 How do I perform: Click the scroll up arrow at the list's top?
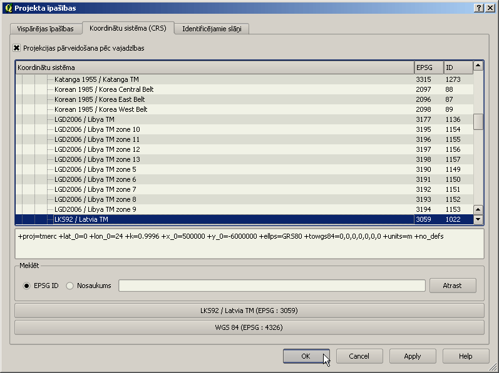pos(478,66)
